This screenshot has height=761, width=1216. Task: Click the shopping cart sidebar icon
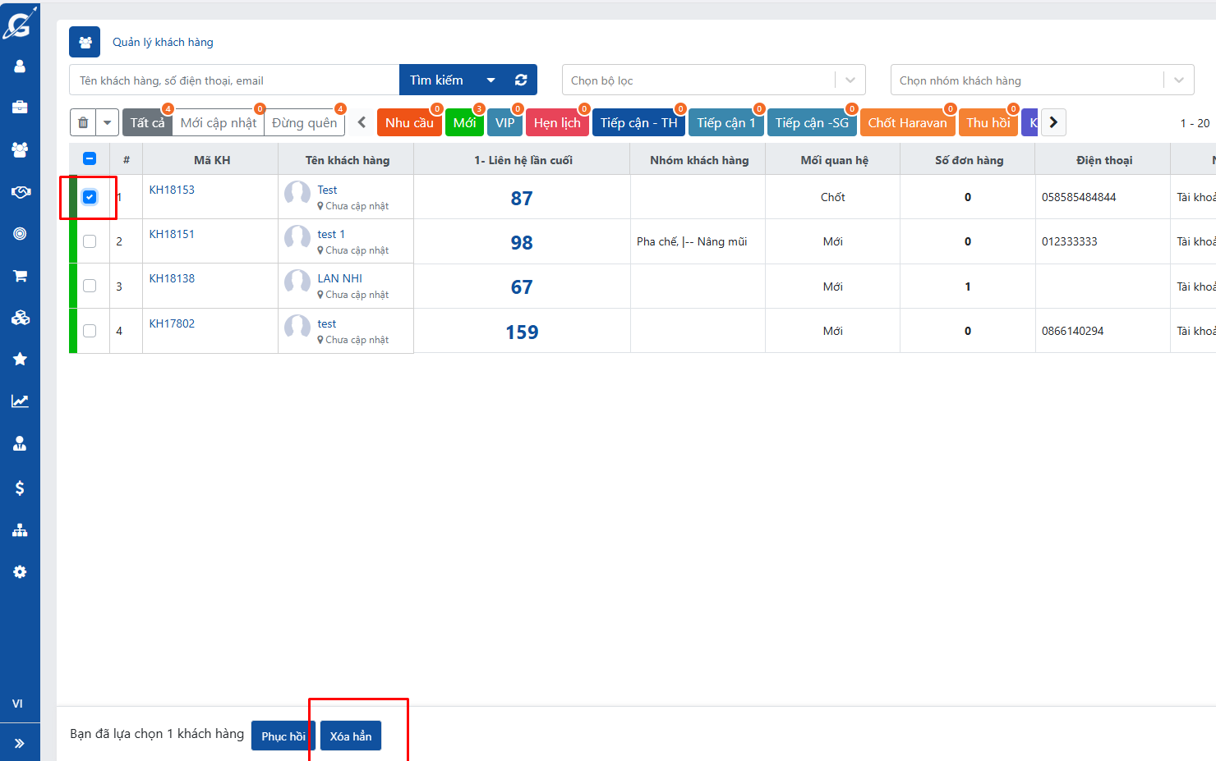click(x=20, y=276)
